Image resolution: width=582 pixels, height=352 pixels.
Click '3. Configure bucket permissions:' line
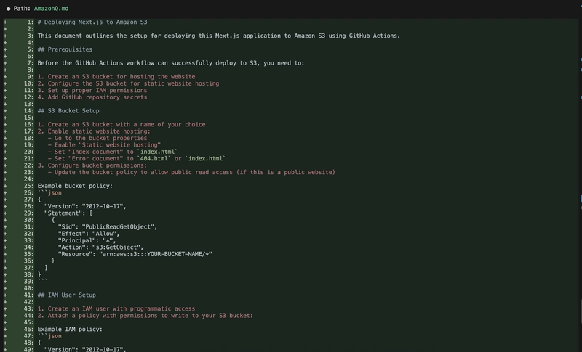92,165
